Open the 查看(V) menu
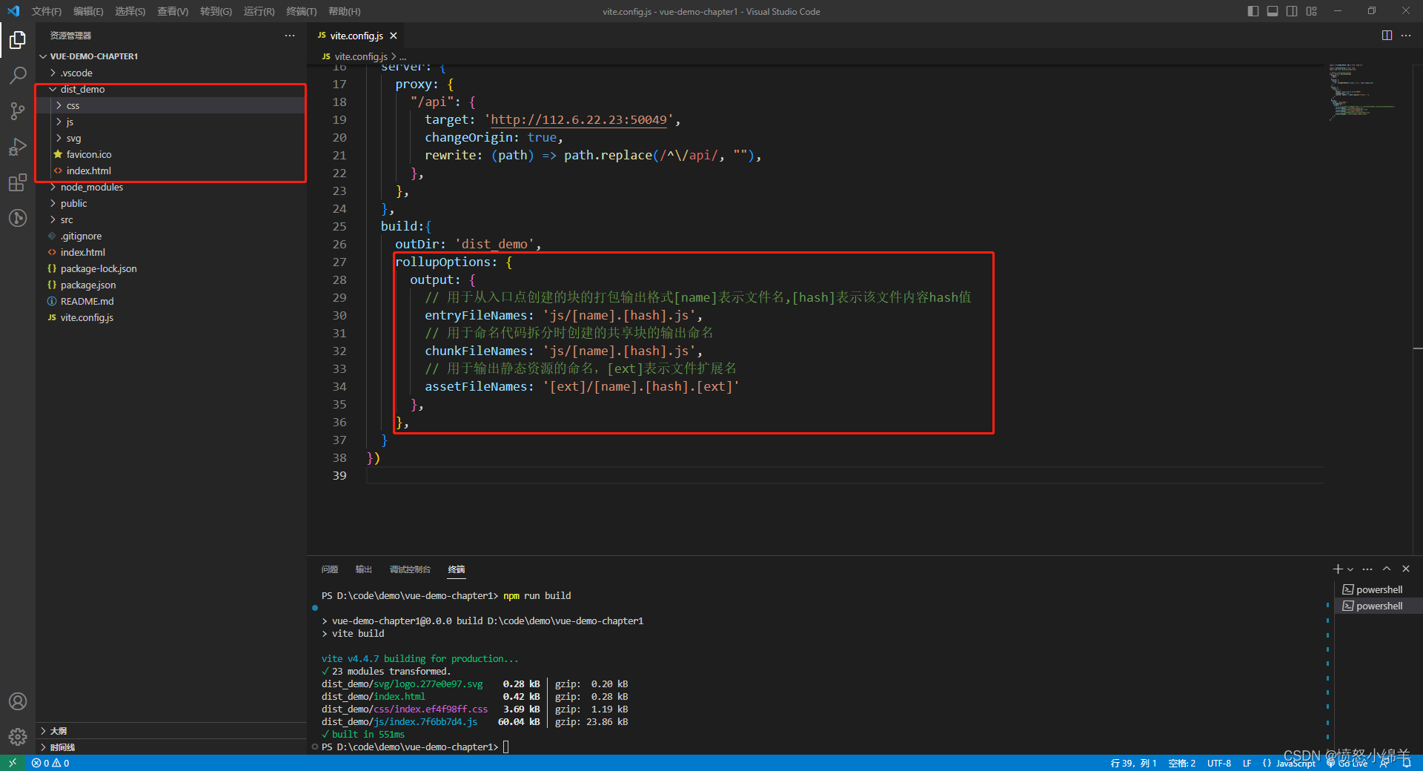Screen dimensions: 1423x771 coord(173,11)
